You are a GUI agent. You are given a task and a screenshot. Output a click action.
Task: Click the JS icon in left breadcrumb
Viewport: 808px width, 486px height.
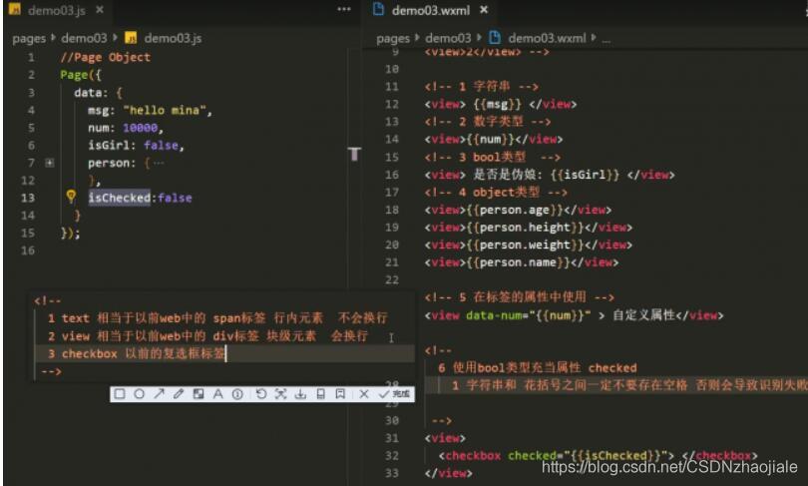coord(131,38)
